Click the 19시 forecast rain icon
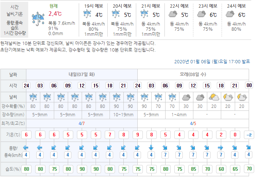 (x=87, y=14)
